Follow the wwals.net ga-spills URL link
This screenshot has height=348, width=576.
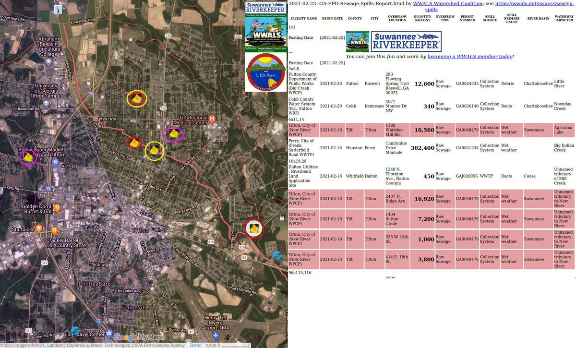pyautogui.click(x=499, y=6)
